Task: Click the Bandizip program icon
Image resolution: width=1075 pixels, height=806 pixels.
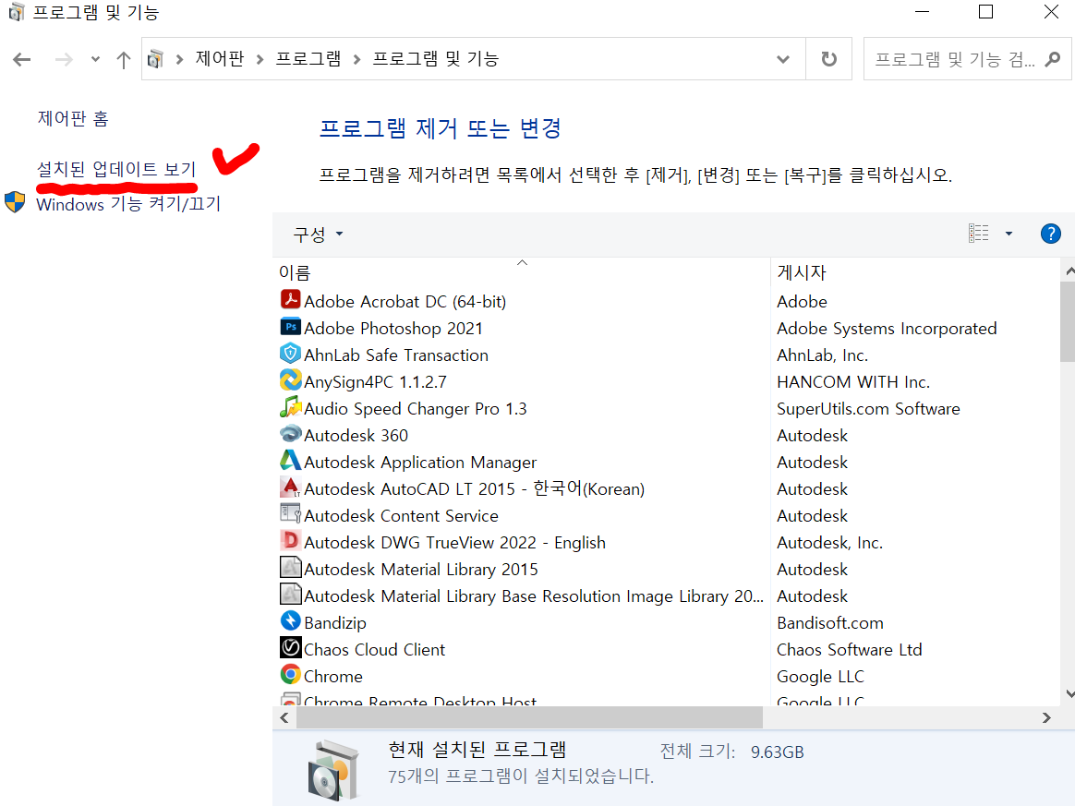Action: click(291, 621)
